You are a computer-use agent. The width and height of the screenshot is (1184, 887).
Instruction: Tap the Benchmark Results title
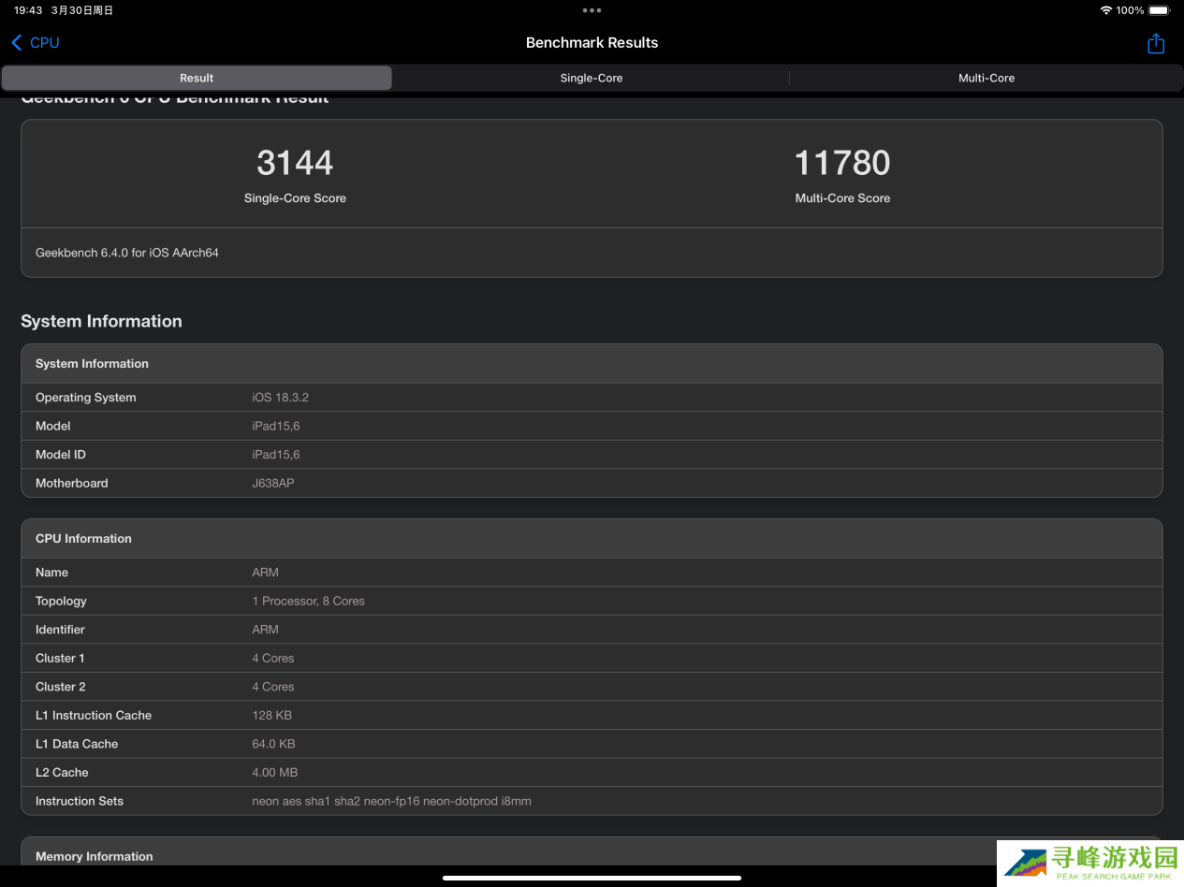point(592,43)
